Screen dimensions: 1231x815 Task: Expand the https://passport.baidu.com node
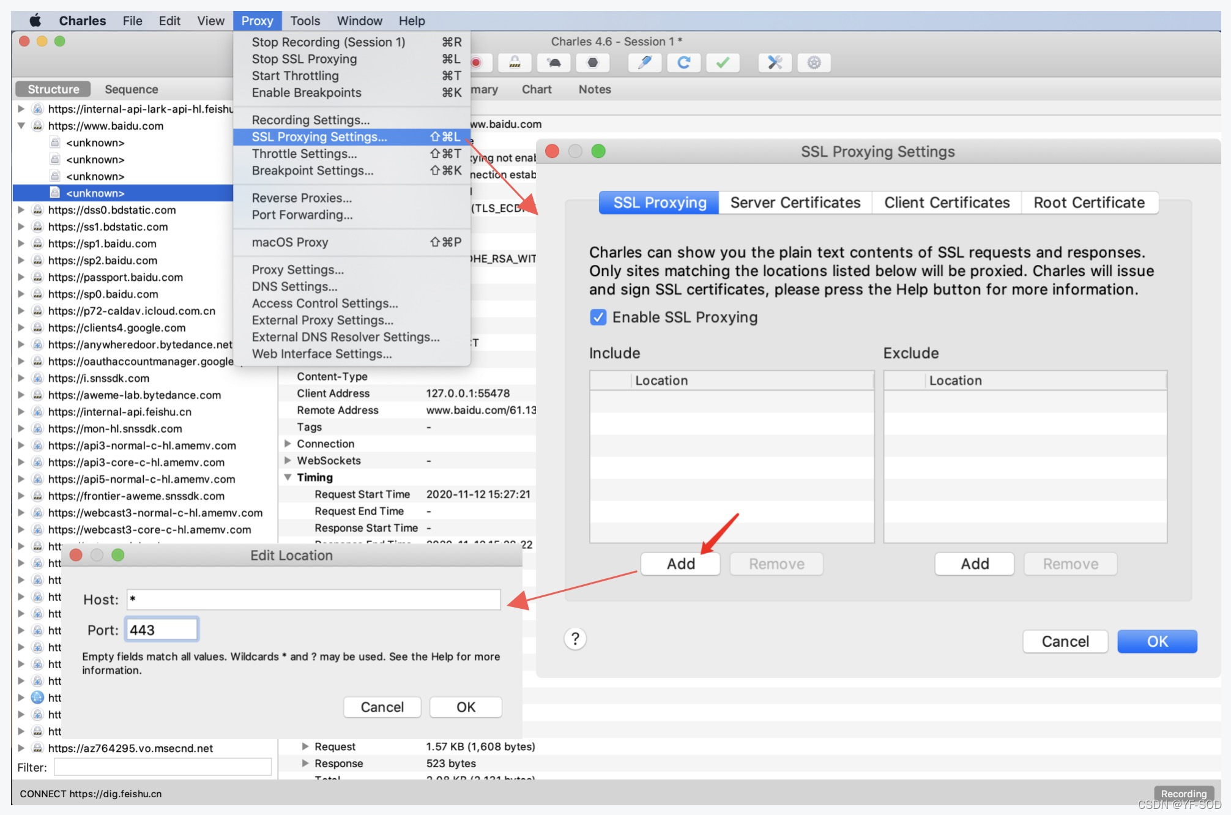pos(21,277)
